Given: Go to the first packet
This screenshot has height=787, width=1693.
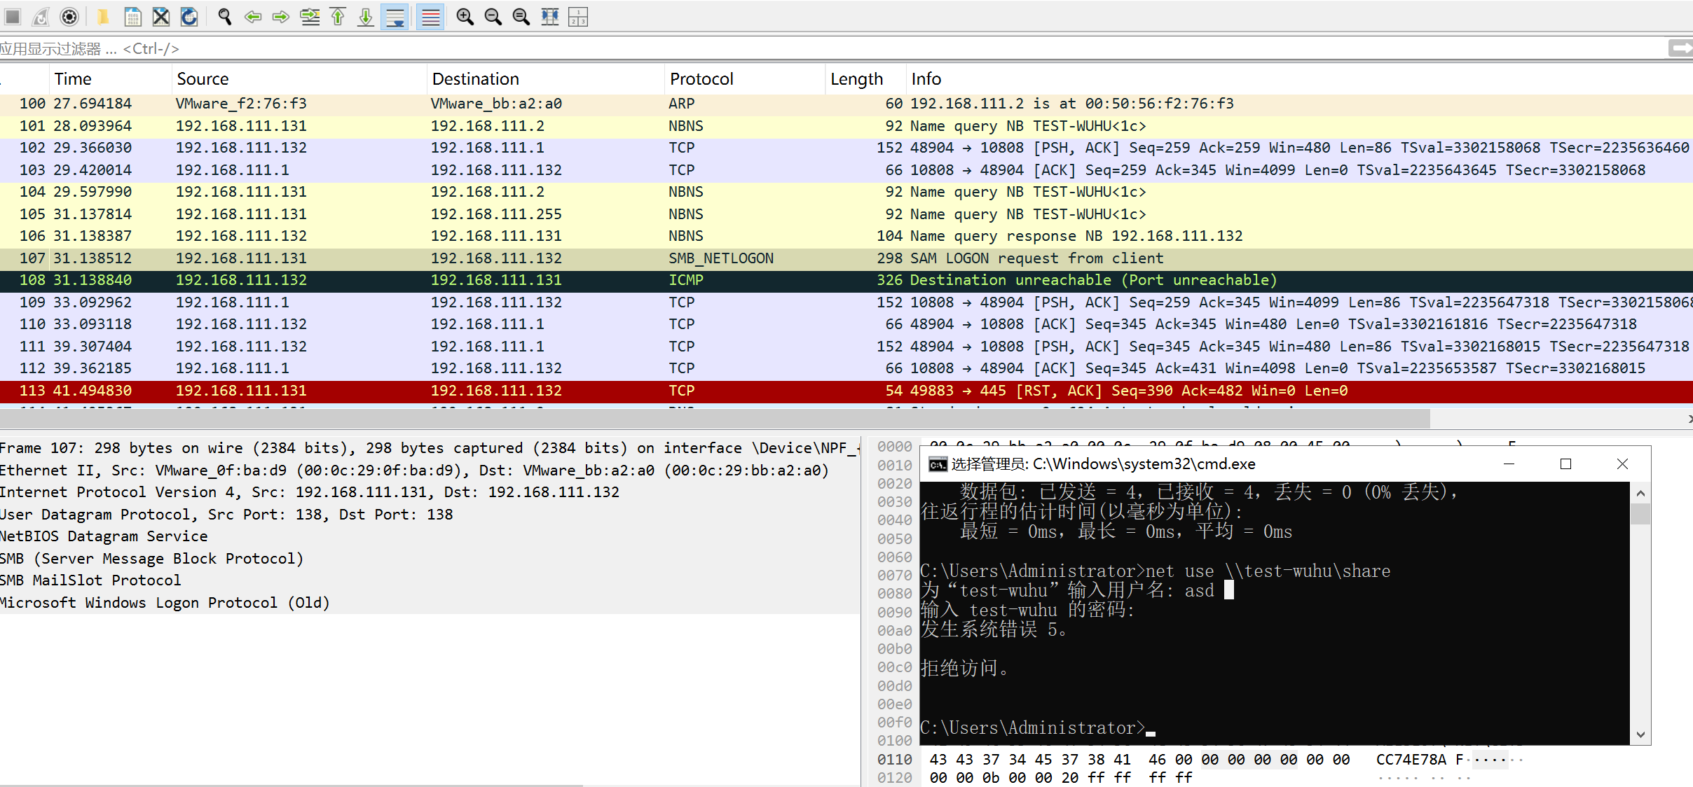Looking at the screenshot, I should click(338, 16).
